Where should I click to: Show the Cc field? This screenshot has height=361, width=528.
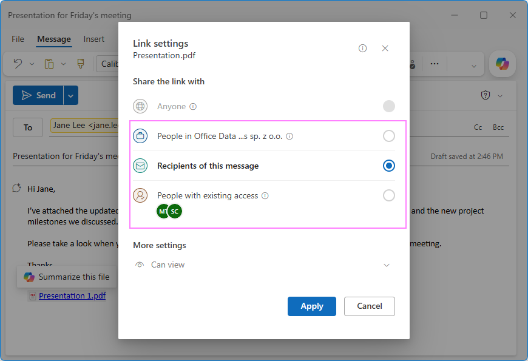478,127
